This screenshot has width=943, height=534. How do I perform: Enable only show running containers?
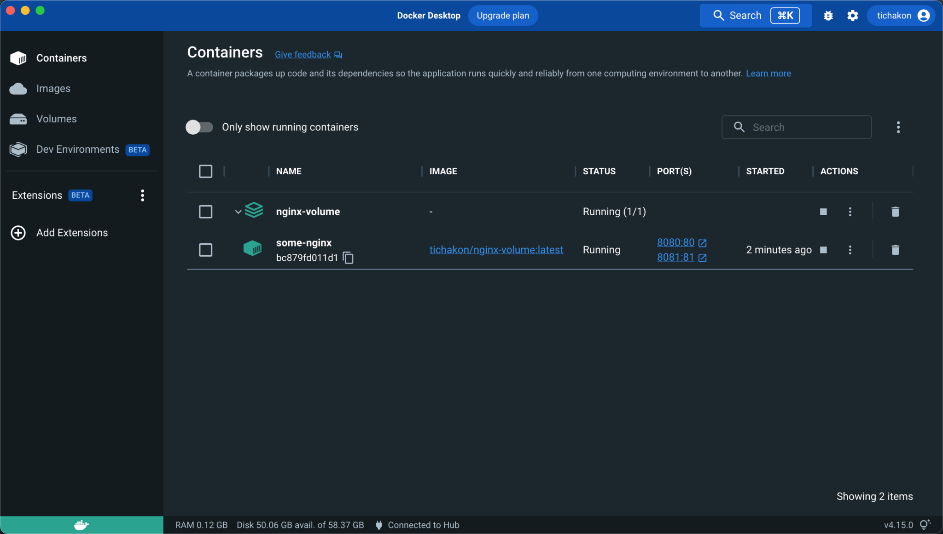(x=199, y=127)
